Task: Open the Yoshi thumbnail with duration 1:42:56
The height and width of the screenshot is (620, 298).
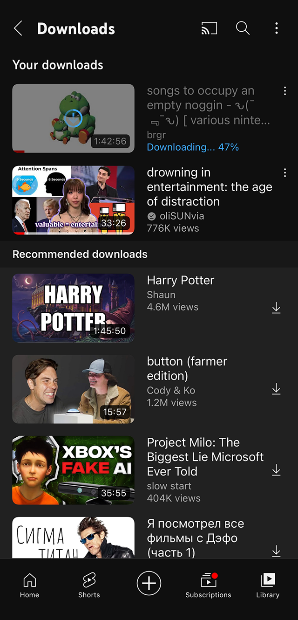Action: [x=73, y=118]
